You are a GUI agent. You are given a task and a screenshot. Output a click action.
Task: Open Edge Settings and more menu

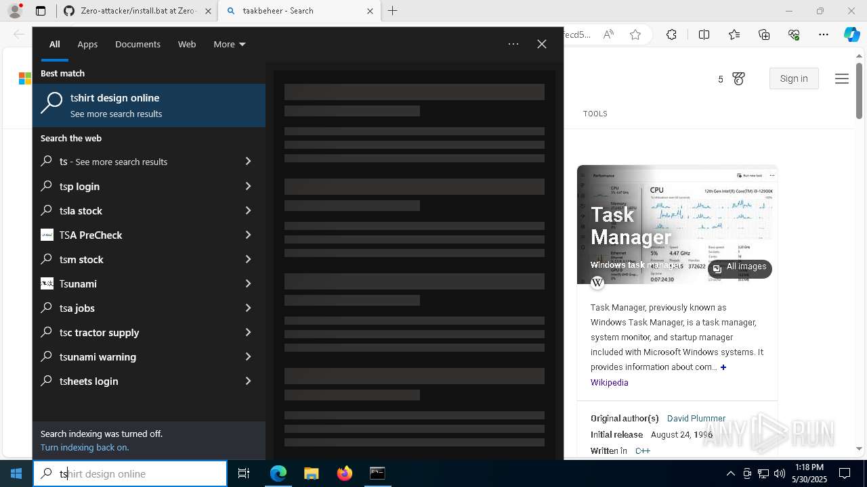824,34
